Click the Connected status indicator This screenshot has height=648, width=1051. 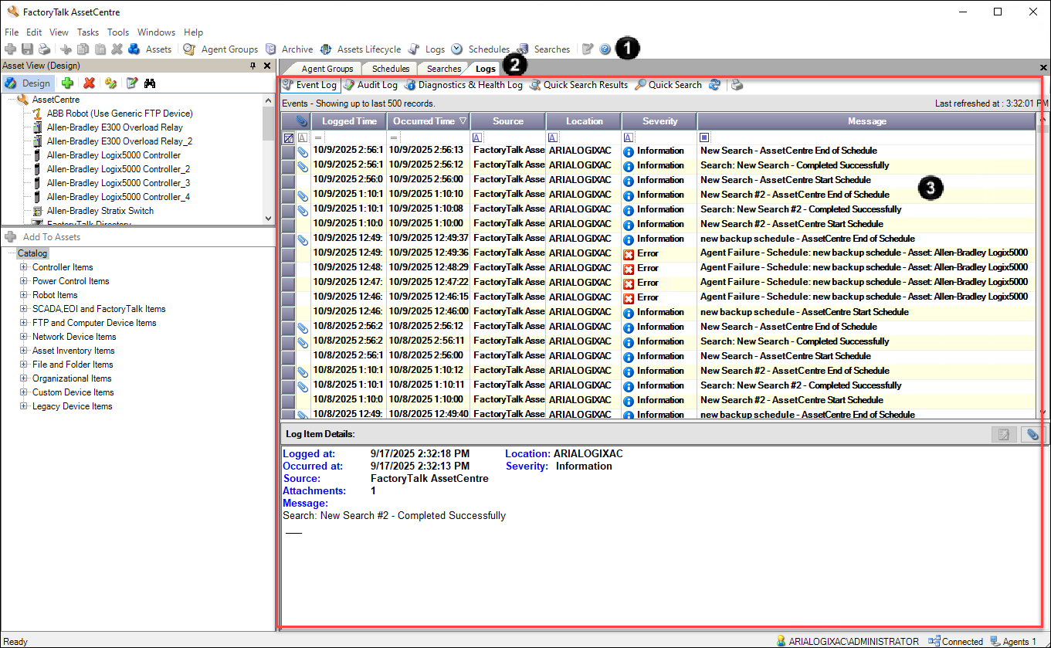click(956, 641)
